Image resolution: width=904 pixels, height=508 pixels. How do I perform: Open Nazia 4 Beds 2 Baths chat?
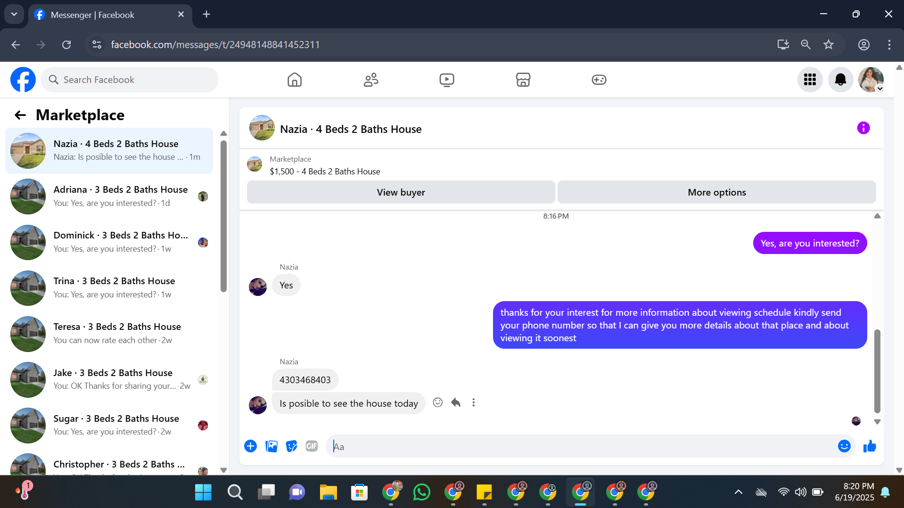click(x=109, y=151)
